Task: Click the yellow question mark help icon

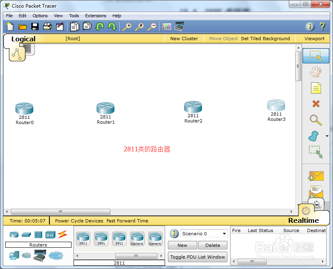Action: coord(323,26)
